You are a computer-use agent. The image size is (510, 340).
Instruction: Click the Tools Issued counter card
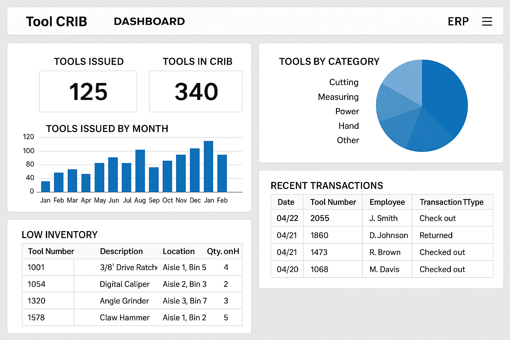pyautogui.click(x=88, y=92)
